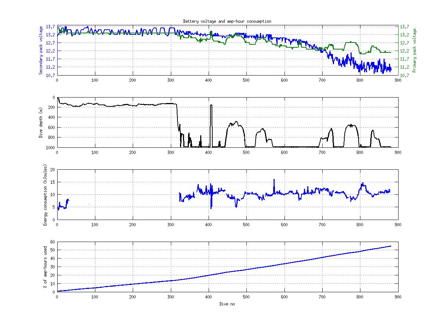Viewport: 440px width, 330px height.
Task: Click green 12.7 tick on Primary voltage axis
Action: [x=404, y=43]
